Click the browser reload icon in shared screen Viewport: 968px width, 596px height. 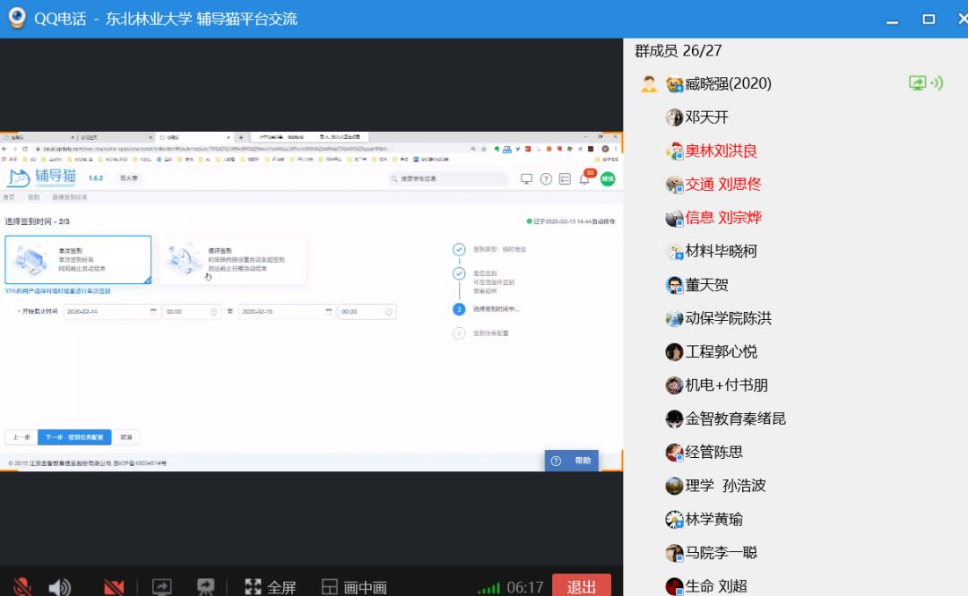click(25, 149)
